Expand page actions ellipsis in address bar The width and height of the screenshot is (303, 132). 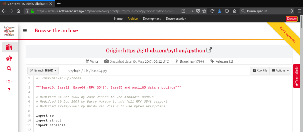coord(192,11)
